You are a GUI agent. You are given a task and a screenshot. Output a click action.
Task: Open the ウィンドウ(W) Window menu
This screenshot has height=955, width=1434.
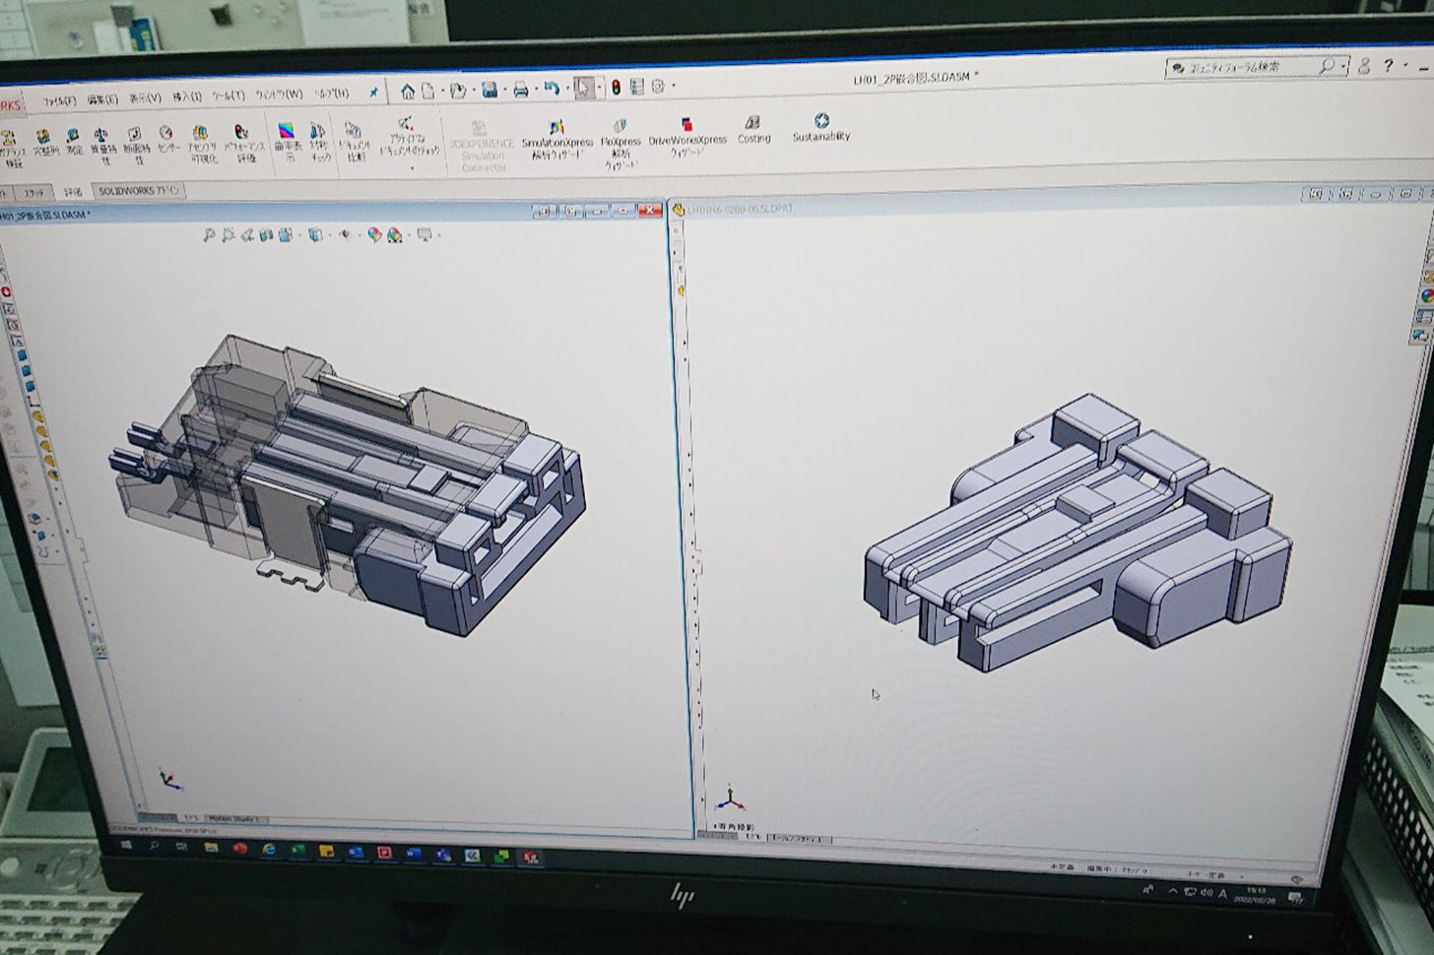(x=279, y=95)
